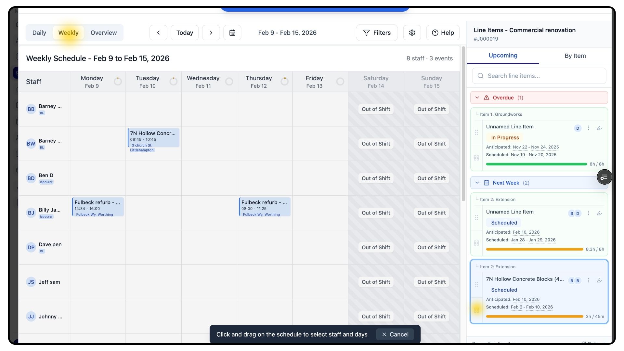Advance to next week arrow
The height and width of the screenshot is (351, 624).
coord(211,33)
